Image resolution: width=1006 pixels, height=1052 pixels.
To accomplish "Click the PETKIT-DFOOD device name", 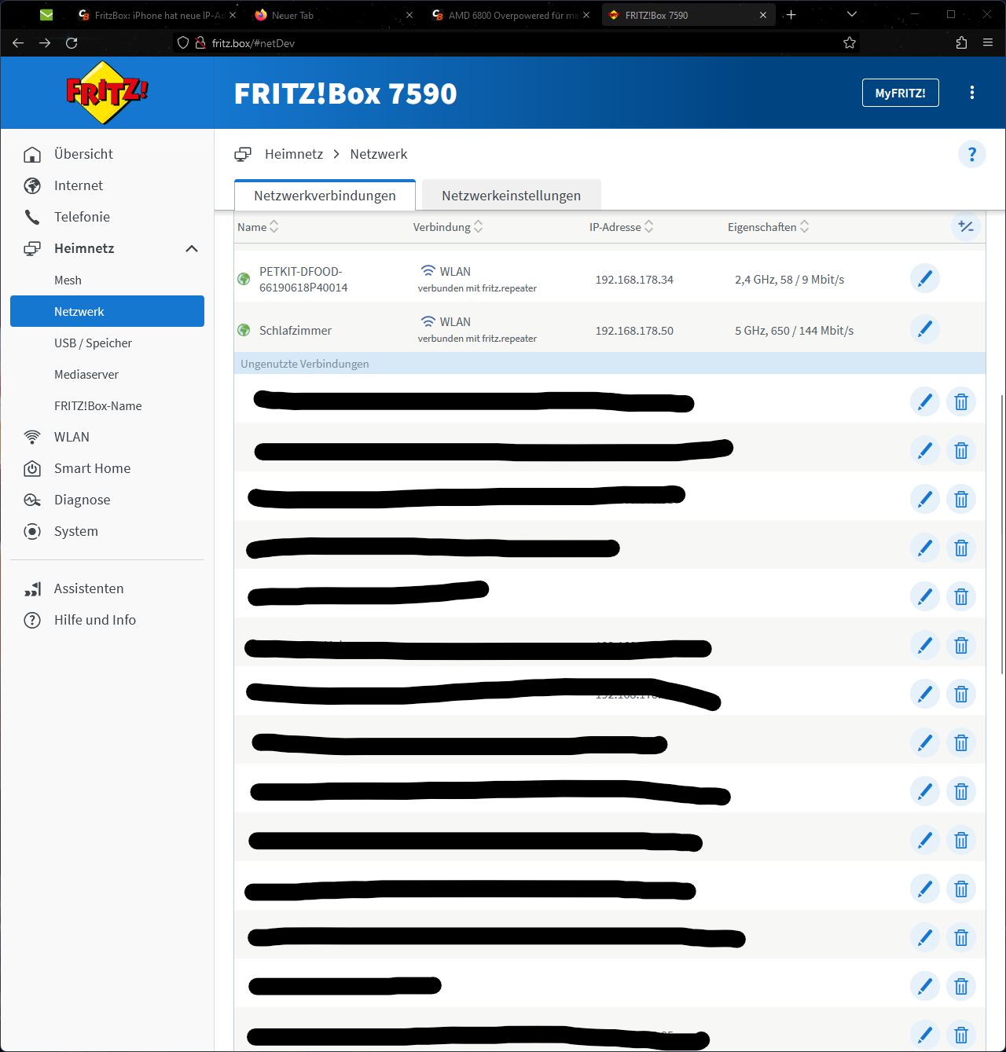I will (x=303, y=280).
